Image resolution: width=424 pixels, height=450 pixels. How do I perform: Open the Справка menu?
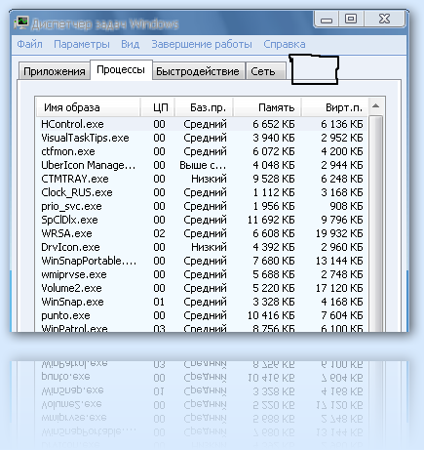click(285, 44)
